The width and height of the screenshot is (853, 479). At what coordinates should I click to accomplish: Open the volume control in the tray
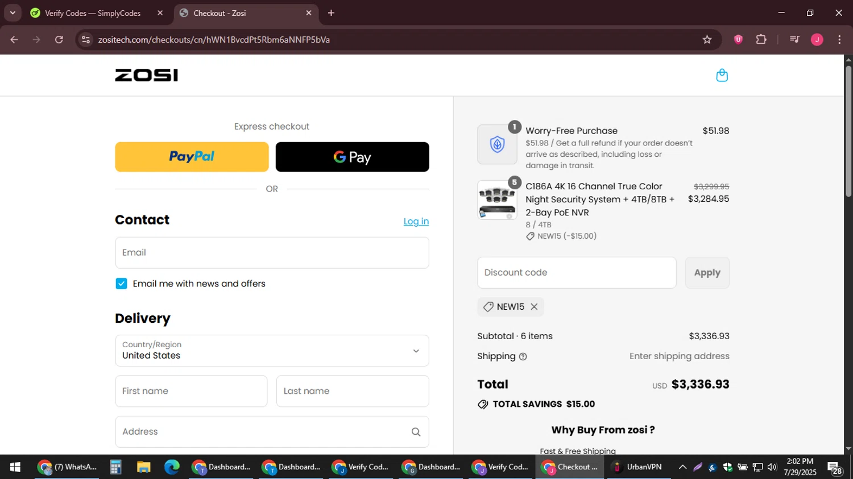click(x=772, y=467)
